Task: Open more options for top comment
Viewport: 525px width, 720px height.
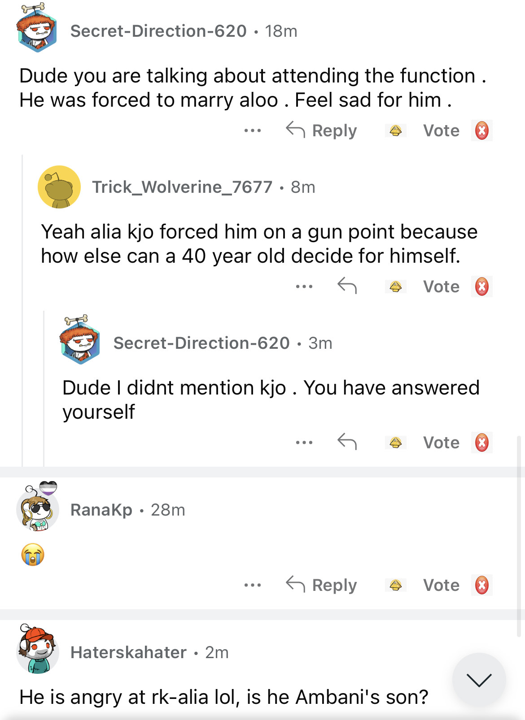Action: coord(253,130)
